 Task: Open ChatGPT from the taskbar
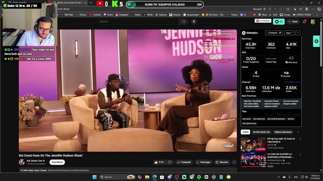pyautogui.click(x=214, y=177)
